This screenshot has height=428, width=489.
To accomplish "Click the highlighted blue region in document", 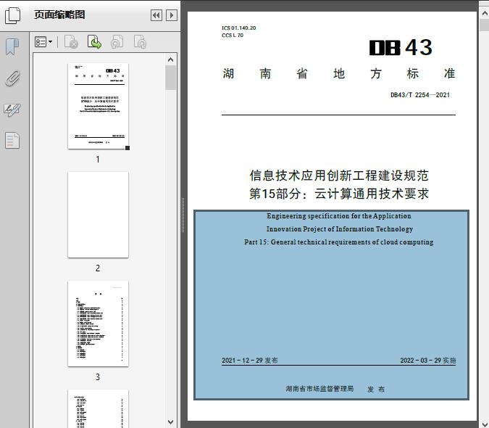I will tap(331, 305).
